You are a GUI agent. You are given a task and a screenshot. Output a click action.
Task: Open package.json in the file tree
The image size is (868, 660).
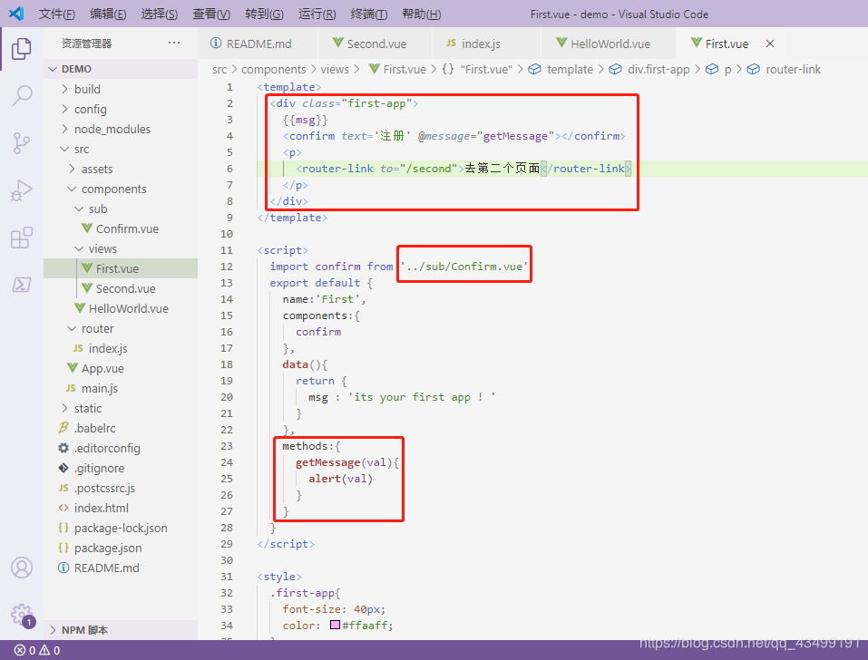pyautogui.click(x=121, y=548)
